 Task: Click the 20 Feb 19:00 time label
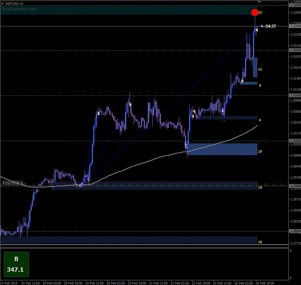[x=137, y=283]
